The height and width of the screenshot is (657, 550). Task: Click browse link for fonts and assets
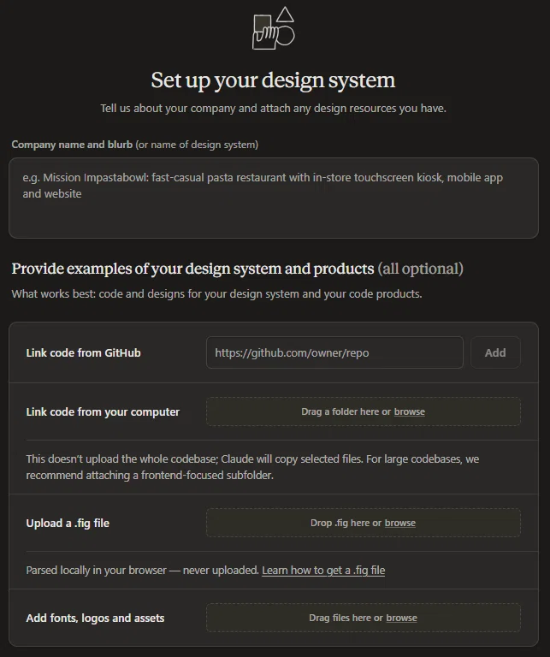(x=401, y=618)
